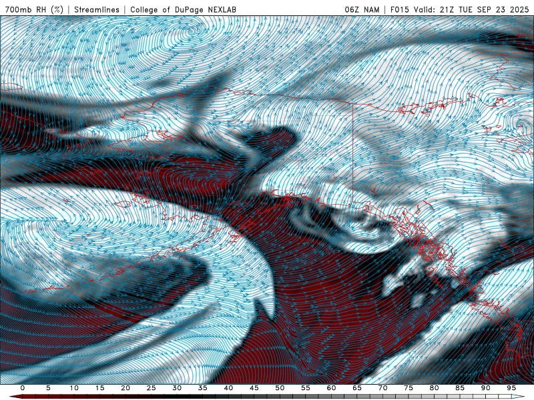Image resolution: width=534 pixels, height=400 pixels.
Task: Click the 'Streamlines' label in the header
Action: [97, 9]
